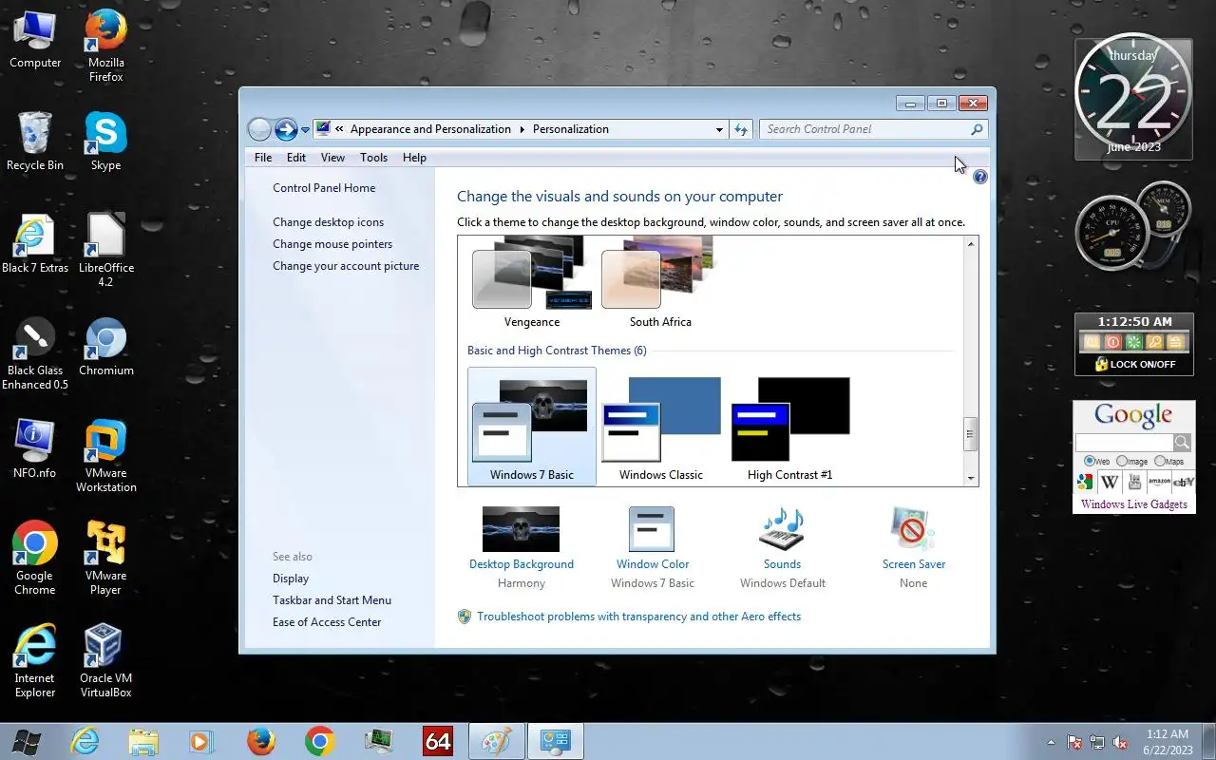Open the View menu
This screenshot has width=1216, height=760.
(x=332, y=158)
